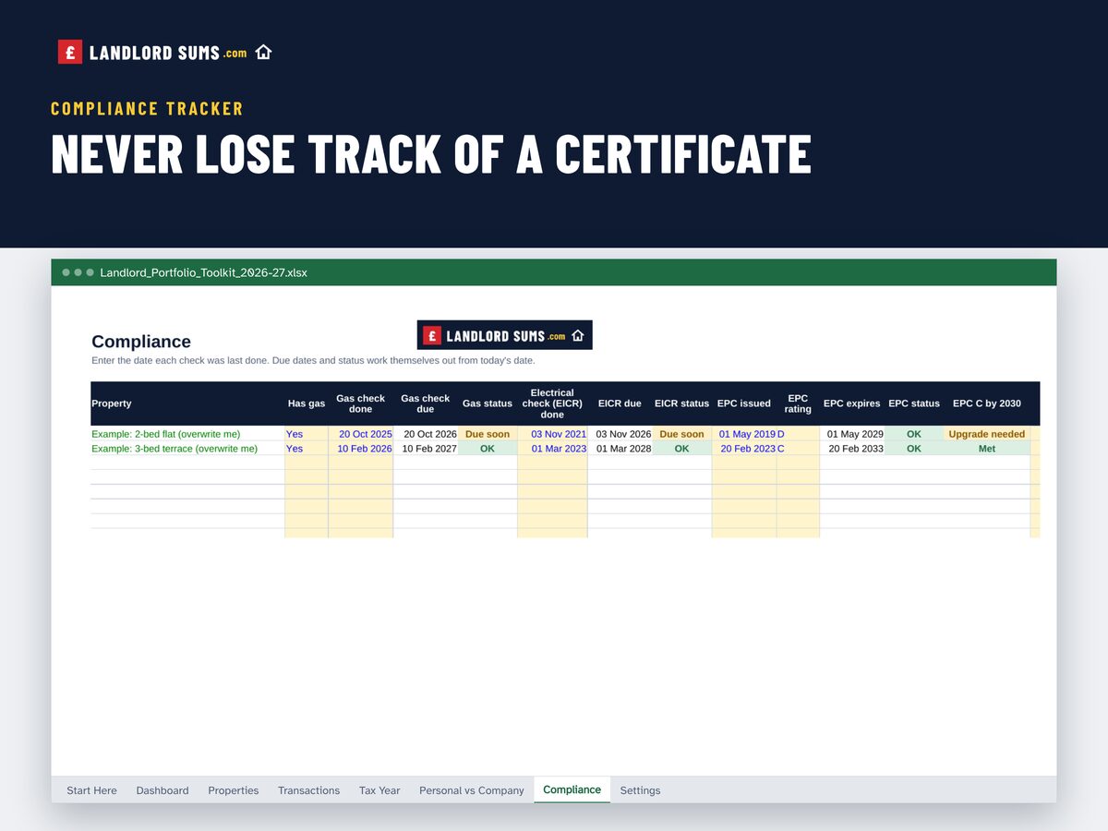Select the Gas status column header
The width and height of the screenshot is (1108, 831).
(488, 403)
